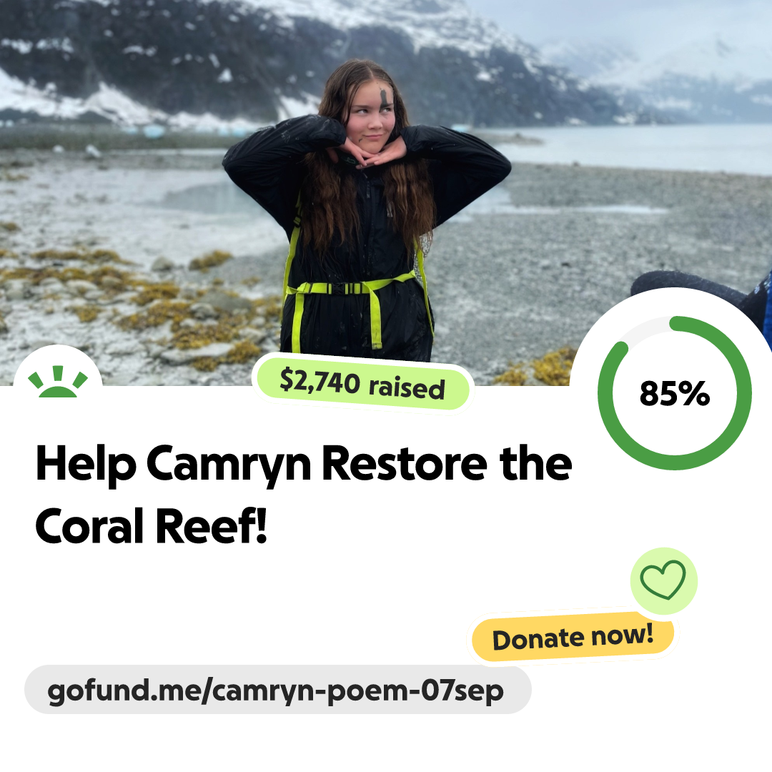The width and height of the screenshot is (772, 772).
Task: Click the light green circle behind the heart
Action: coord(663,580)
